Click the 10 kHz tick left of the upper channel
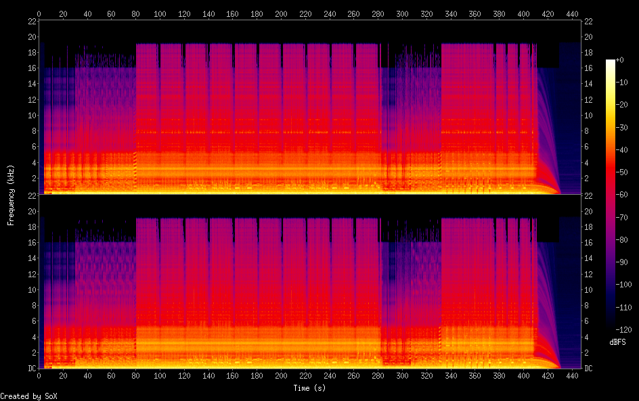Image resolution: width=639 pixels, height=401 pixels. tap(30, 115)
